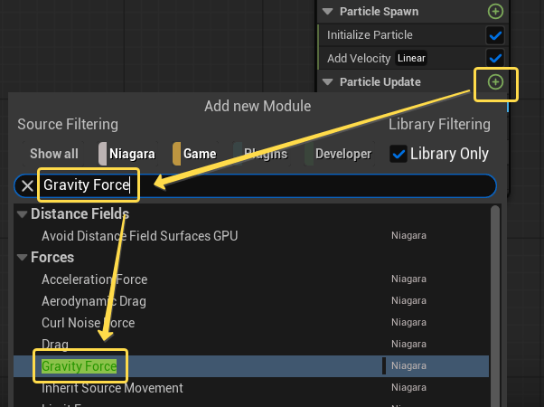Click into the Gravity Force search field
The image size is (544, 407).
click(x=255, y=185)
